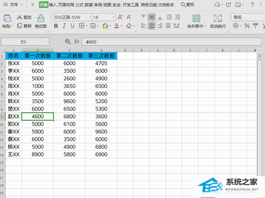Click the 查找 (Find) button
This screenshot has height=198, width=265.
click(187, 5)
